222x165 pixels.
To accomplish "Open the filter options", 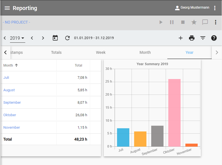I will 203,38.
